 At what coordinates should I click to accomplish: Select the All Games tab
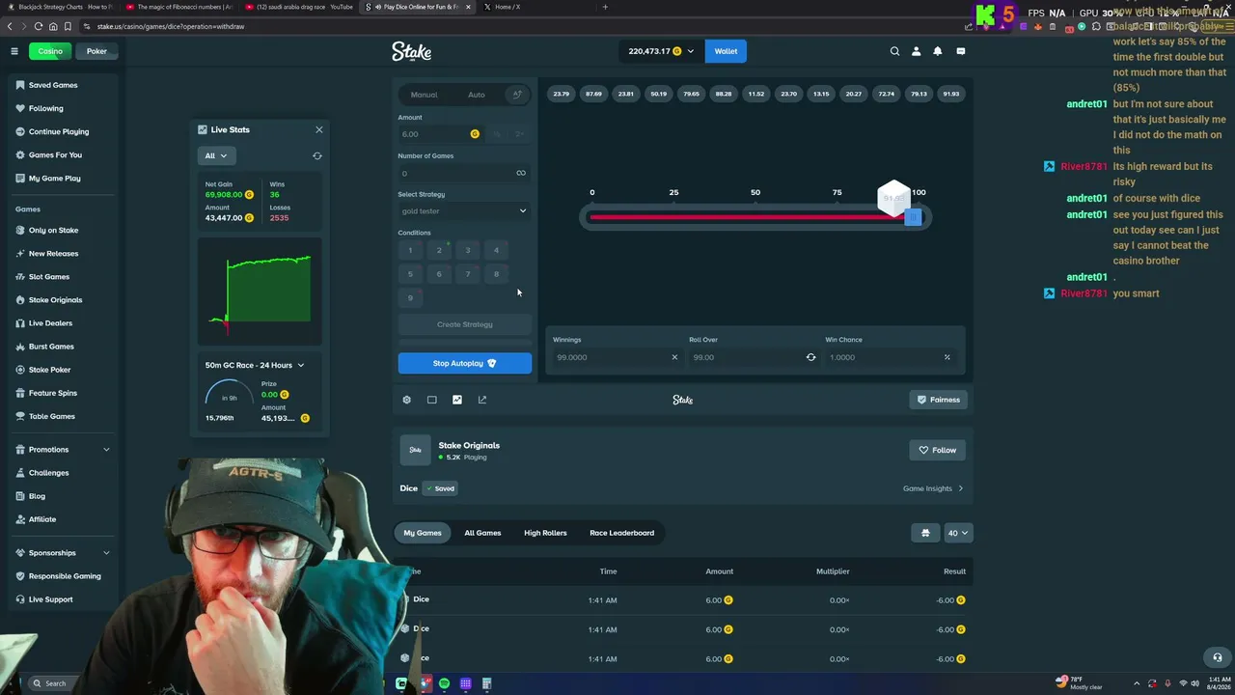(482, 533)
